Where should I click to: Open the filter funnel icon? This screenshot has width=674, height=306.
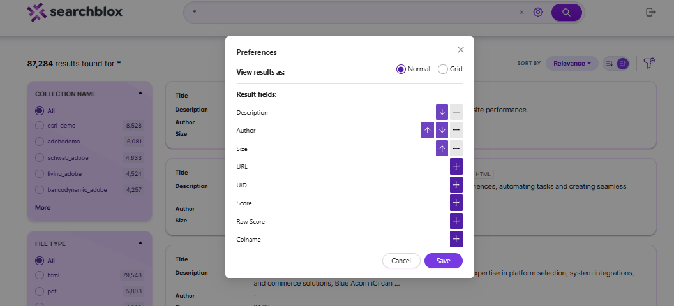[648, 63]
